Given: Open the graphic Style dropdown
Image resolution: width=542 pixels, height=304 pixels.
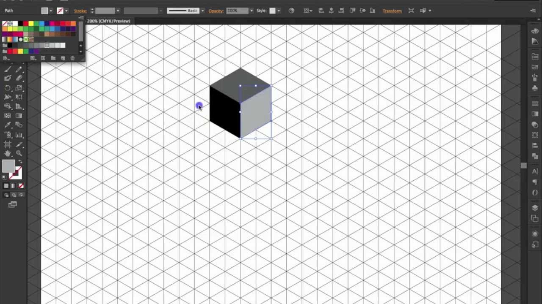Looking at the screenshot, I should 278,11.
